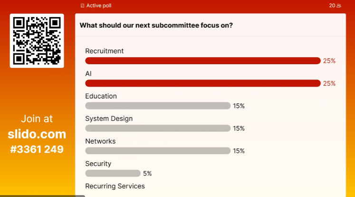Screen dimensions: 355x197
Task: Click the event code #3361 249
Action: [37, 149]
